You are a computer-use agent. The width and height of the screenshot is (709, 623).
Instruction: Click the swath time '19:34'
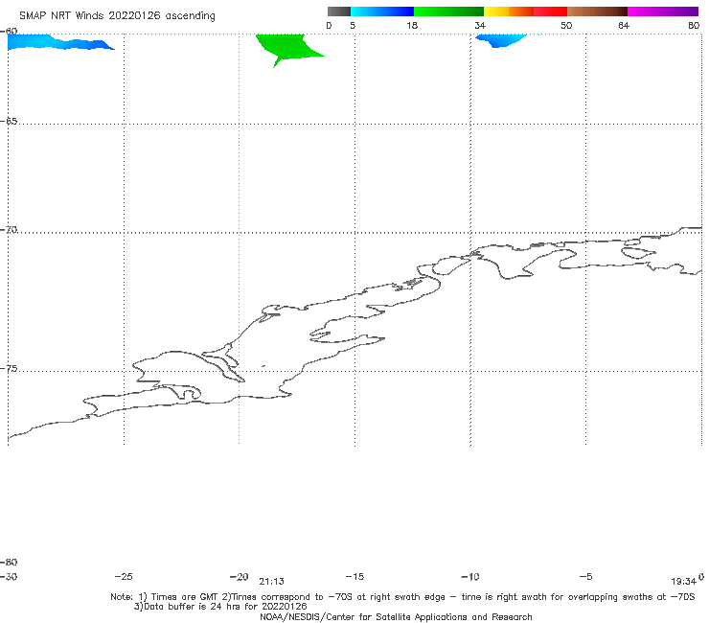(x=683, y=582)
